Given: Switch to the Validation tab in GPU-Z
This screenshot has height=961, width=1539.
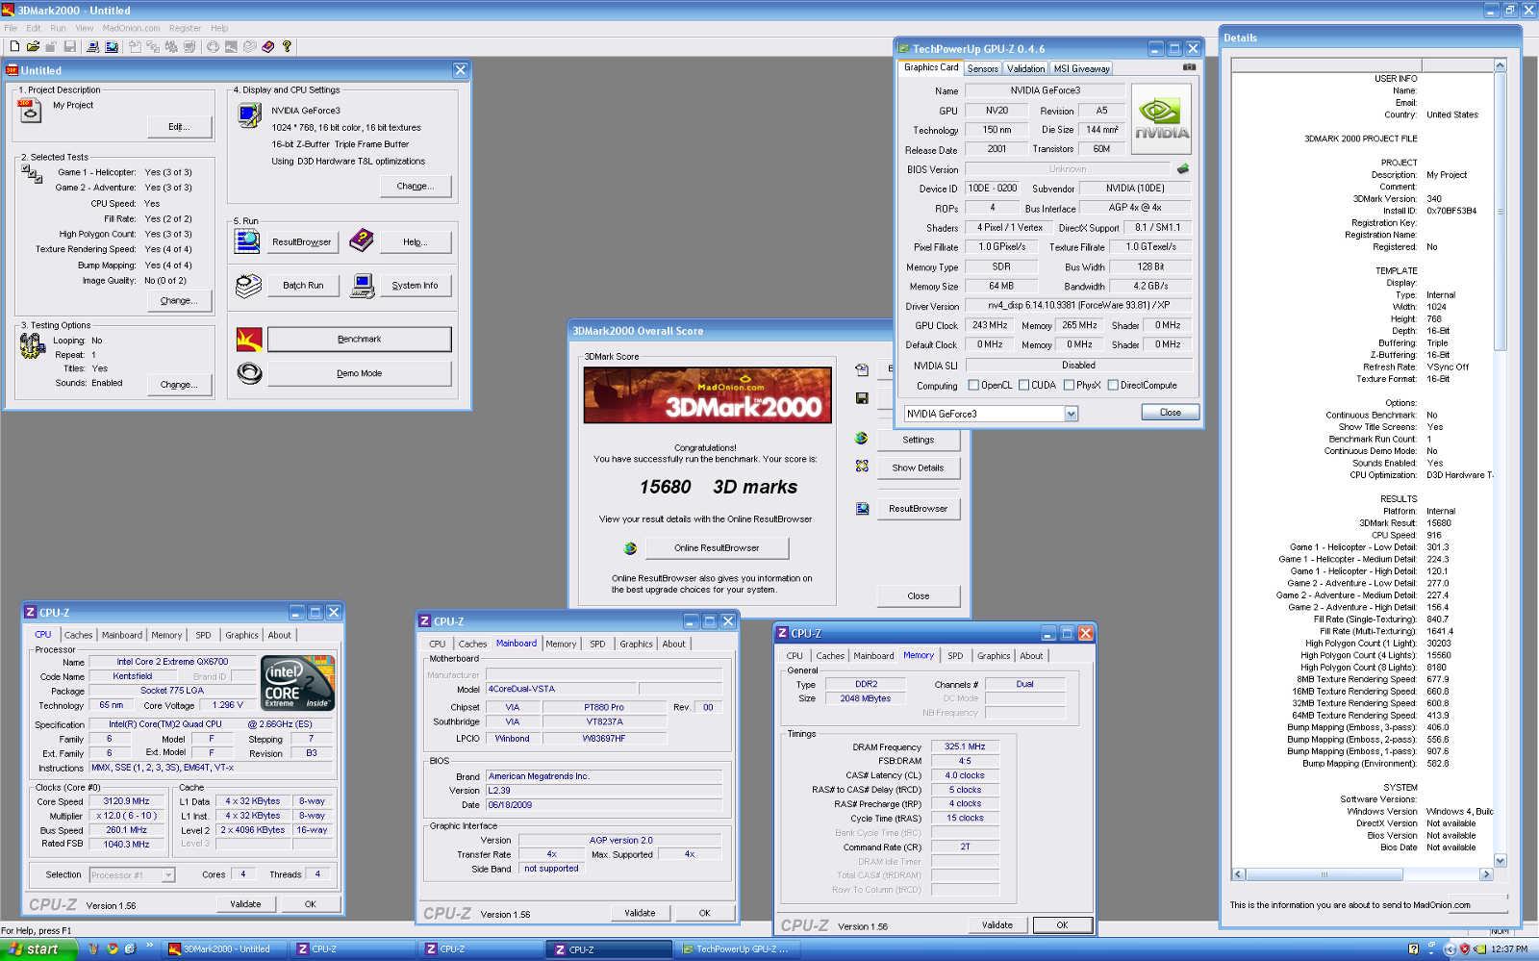Looking at the screenshot, I should (1025, 68).
